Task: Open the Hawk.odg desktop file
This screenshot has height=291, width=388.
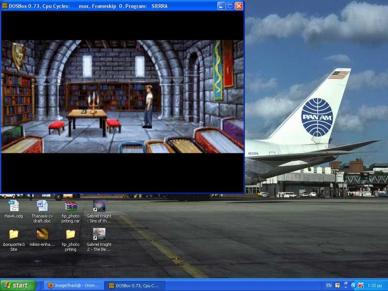Action: 14,206
